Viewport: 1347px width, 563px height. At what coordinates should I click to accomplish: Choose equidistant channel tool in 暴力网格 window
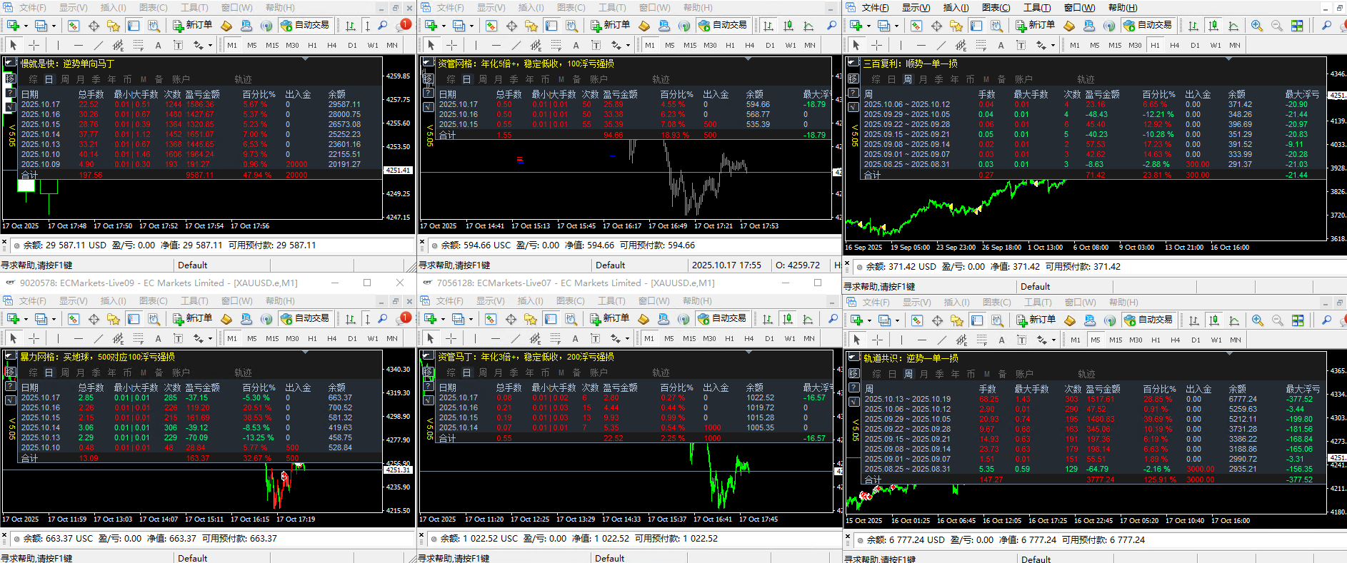(118, 338)
